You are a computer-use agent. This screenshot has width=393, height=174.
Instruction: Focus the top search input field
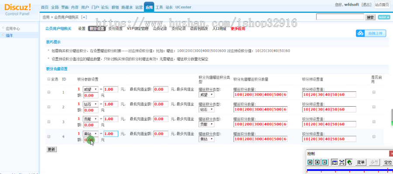[x=340, y=17]
